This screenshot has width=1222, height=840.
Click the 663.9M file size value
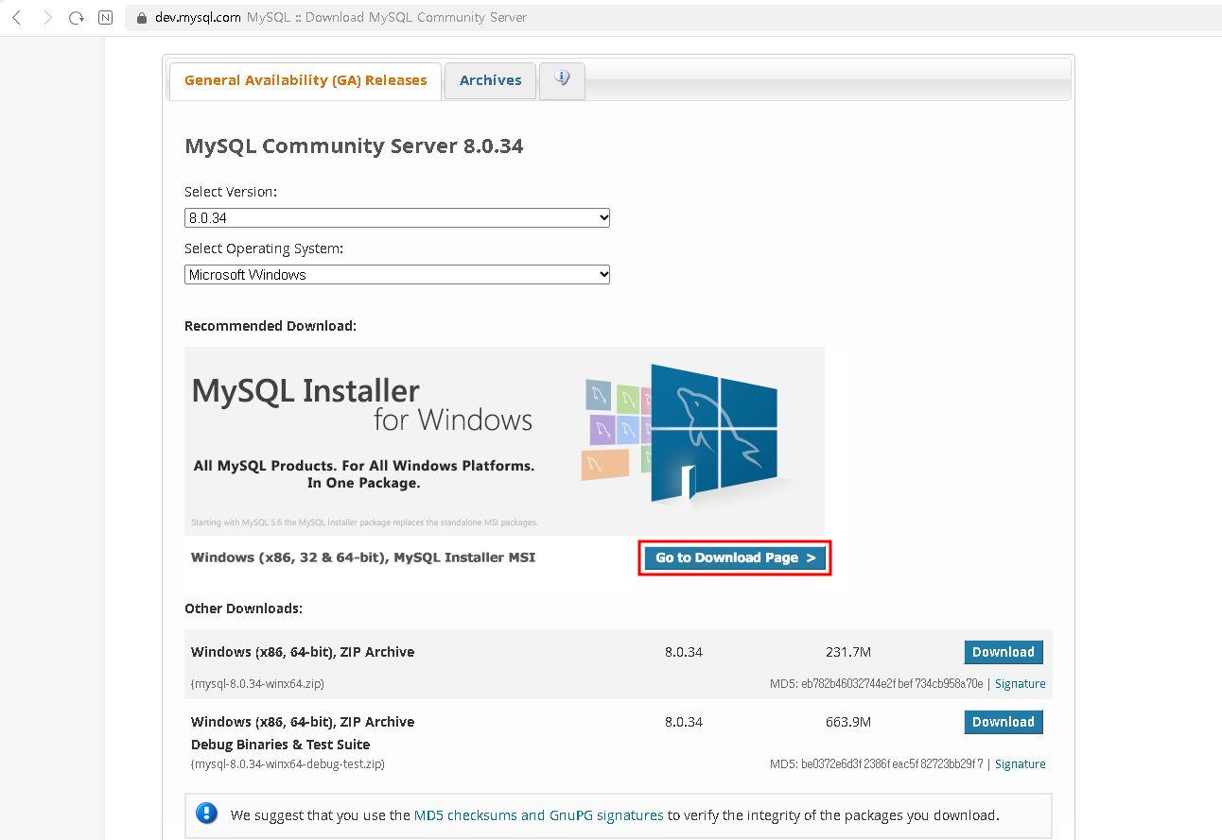(847, 722)
